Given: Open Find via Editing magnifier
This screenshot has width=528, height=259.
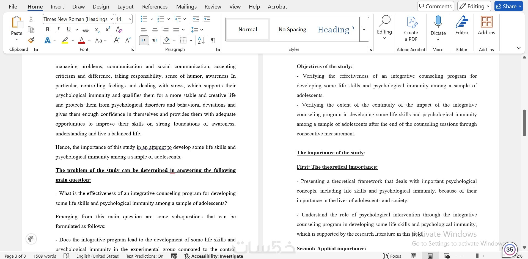Looking at the screenshot, I should pos(384,22).
